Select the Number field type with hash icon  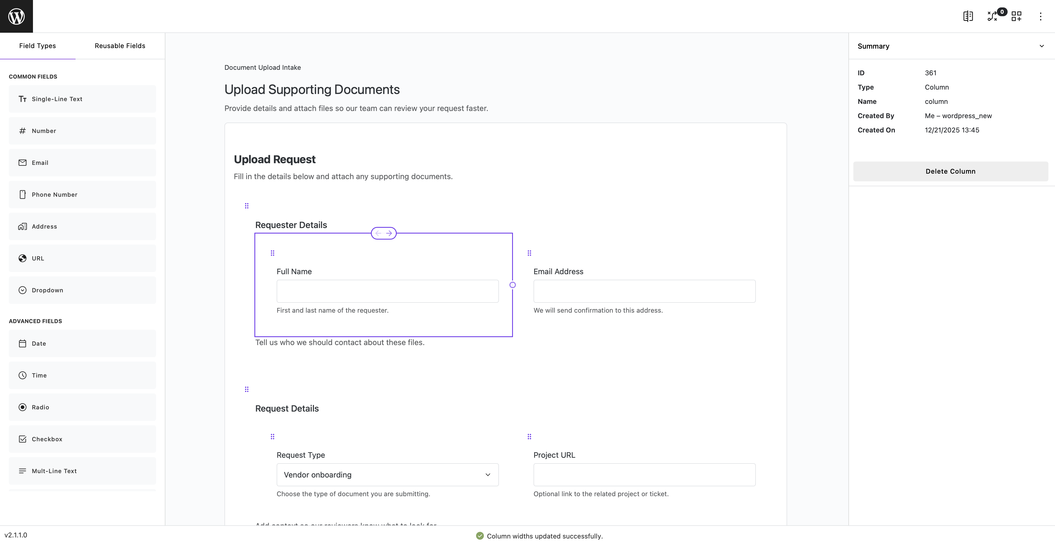click(82, 131)
